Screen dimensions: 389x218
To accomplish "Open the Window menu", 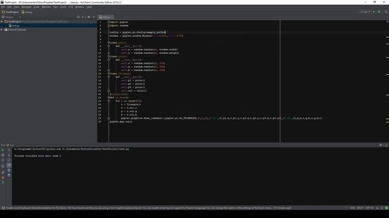I will (x=80, y=7).
